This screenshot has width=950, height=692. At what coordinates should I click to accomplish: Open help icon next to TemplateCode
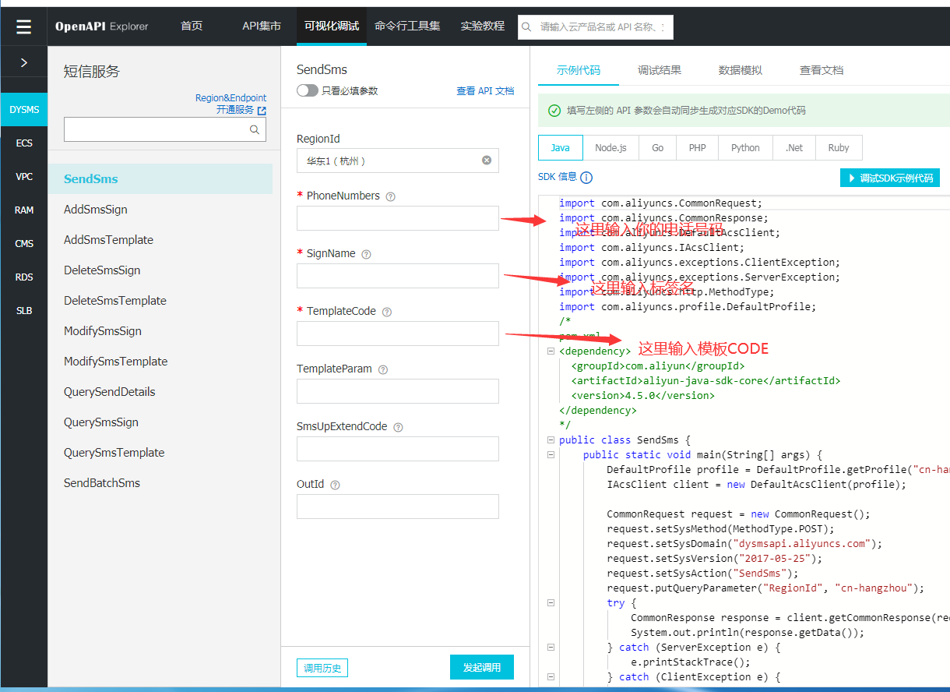387,312
